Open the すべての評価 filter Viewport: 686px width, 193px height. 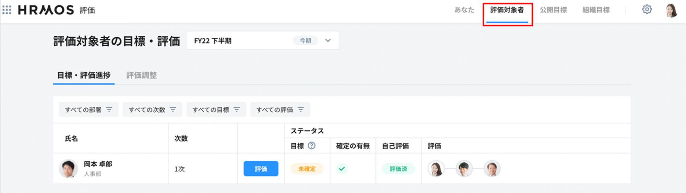[280, 110]
